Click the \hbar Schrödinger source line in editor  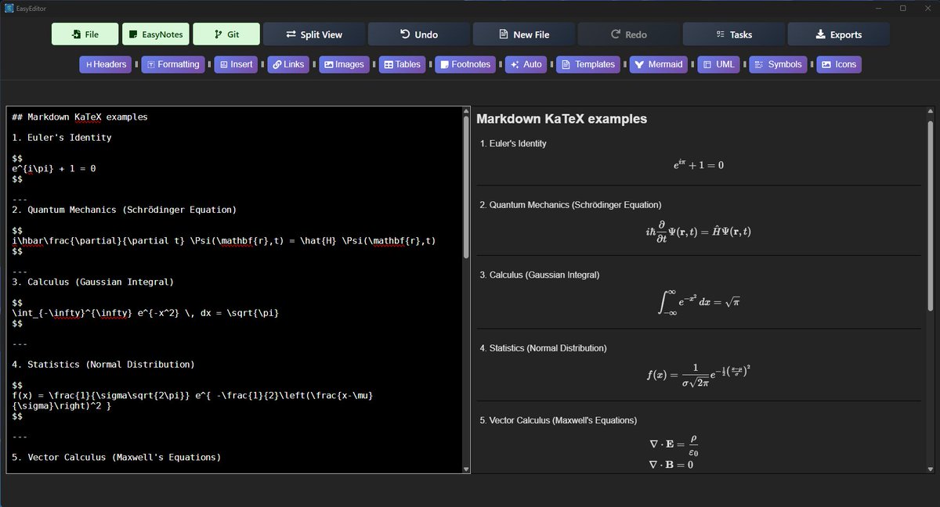pos(224,241)
